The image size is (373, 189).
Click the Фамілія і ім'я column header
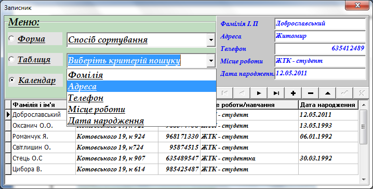click(x=39, y=104)
